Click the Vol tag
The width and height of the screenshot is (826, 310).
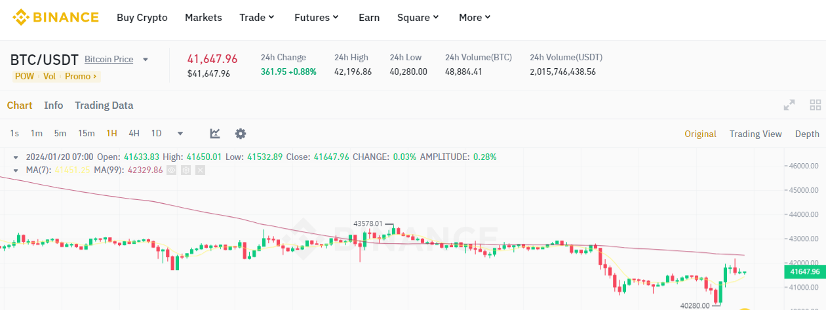49,76
